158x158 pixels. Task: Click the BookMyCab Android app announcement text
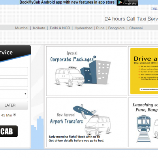[x=68, y=2]
